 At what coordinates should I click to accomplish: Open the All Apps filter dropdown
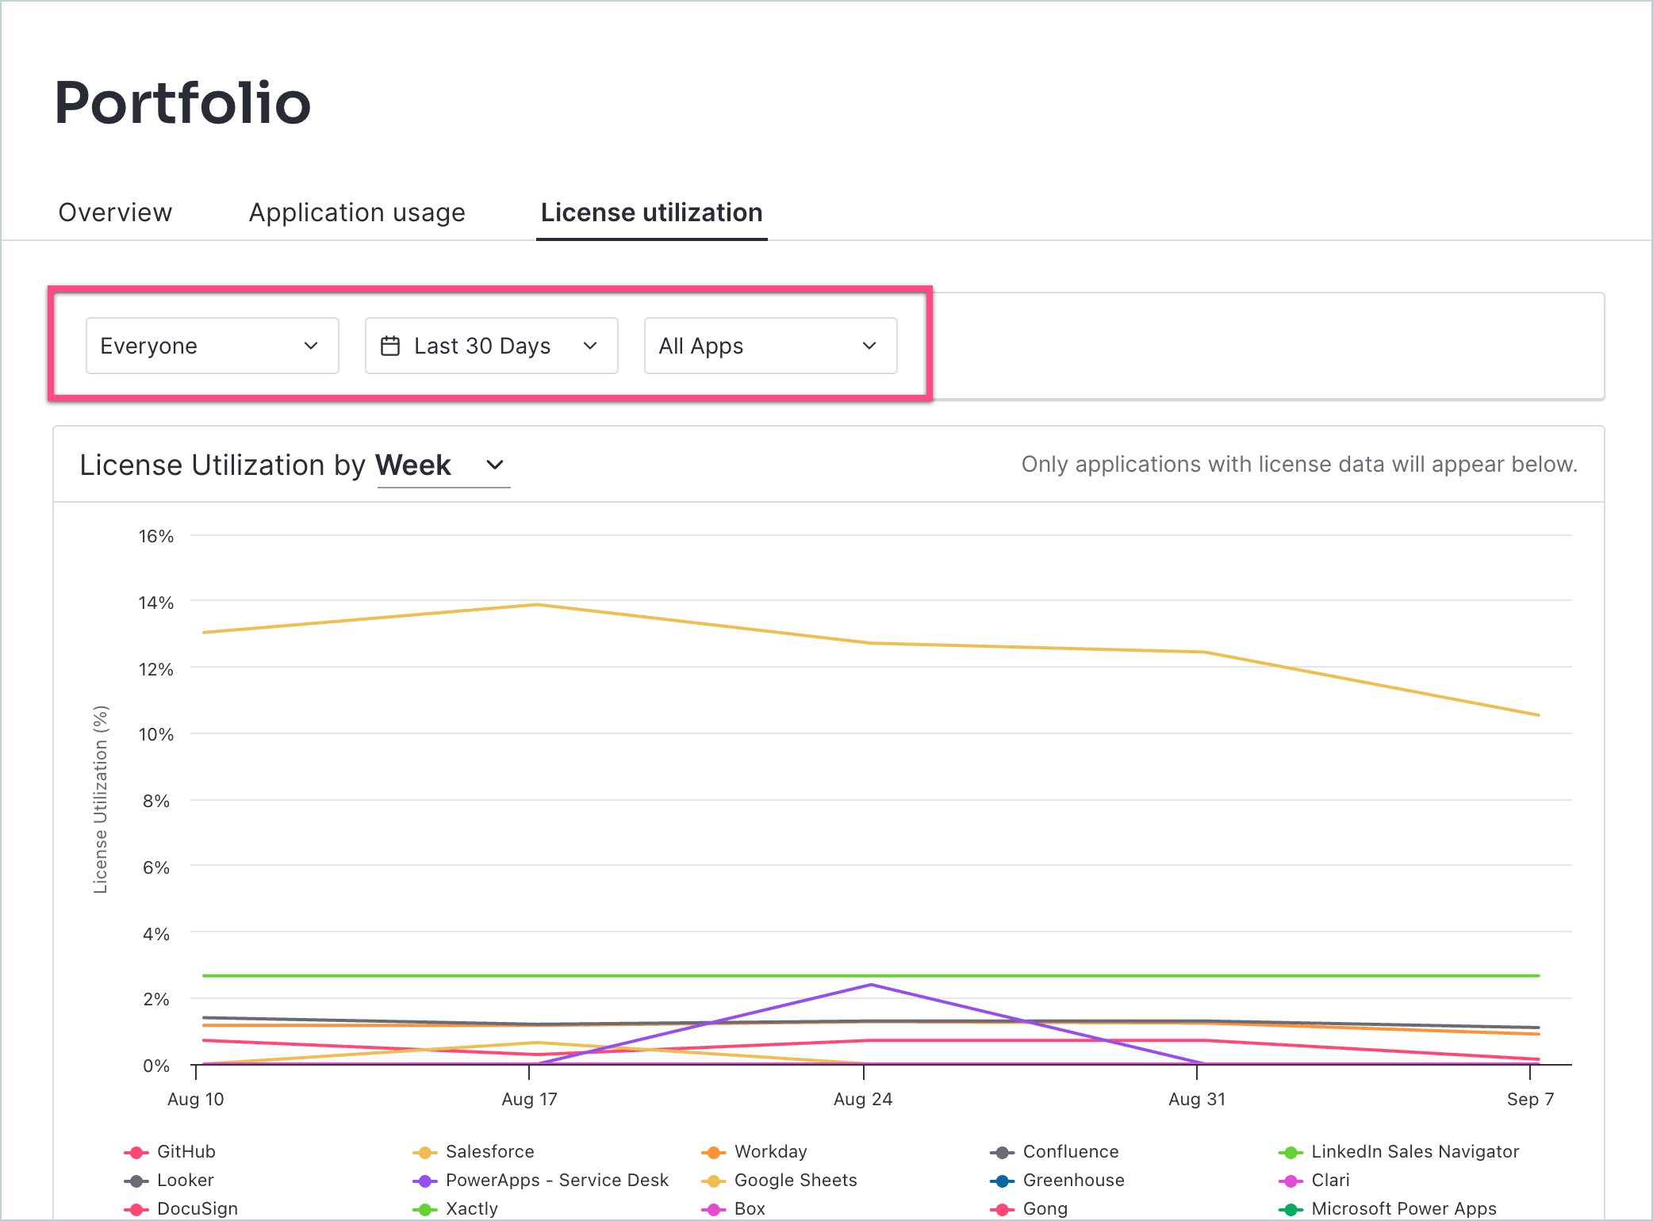(x=769, y=346)
